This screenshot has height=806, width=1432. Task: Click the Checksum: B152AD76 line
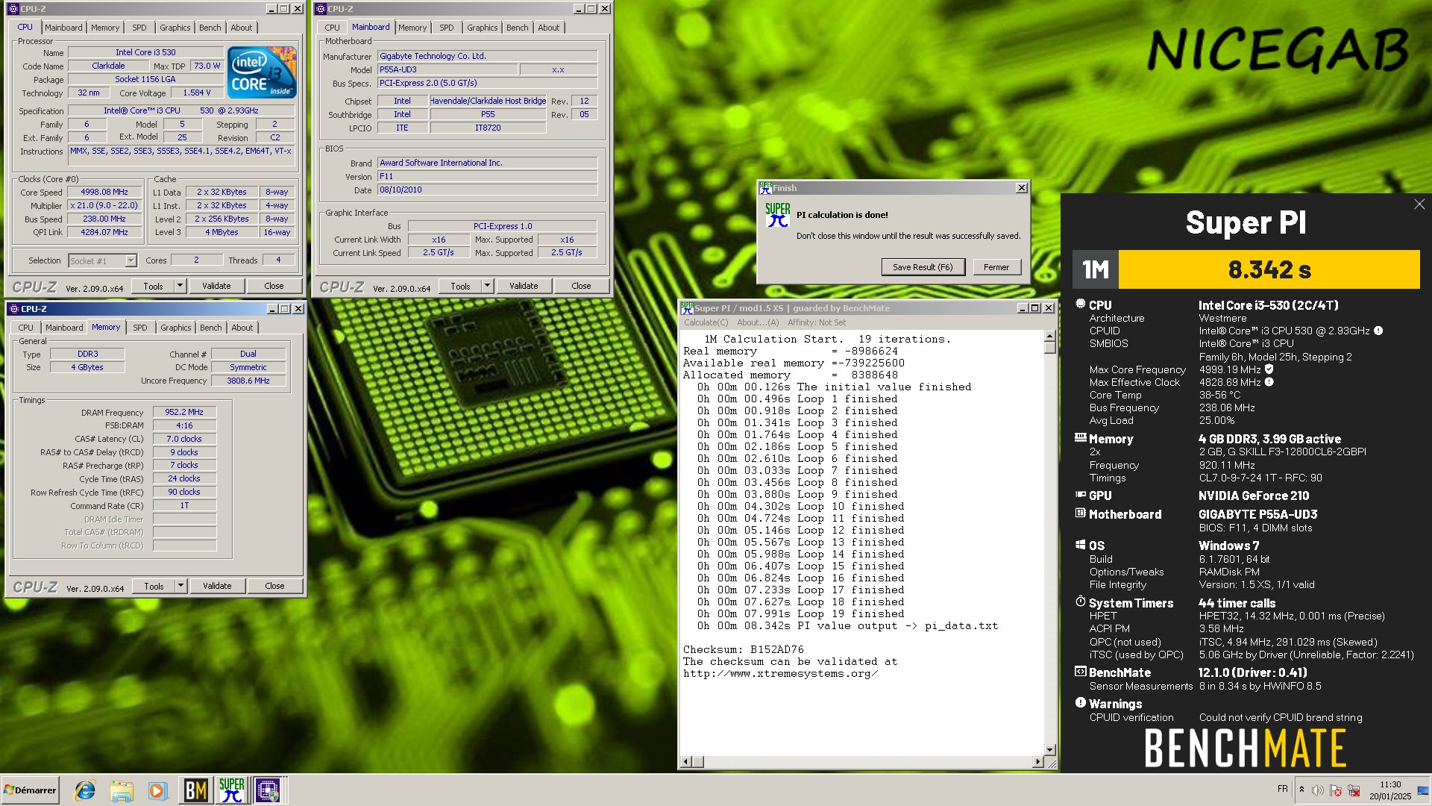coord(744,649)
